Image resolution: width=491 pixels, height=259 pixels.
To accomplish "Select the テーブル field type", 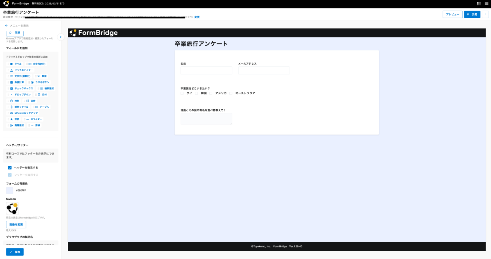I will 45,107.
